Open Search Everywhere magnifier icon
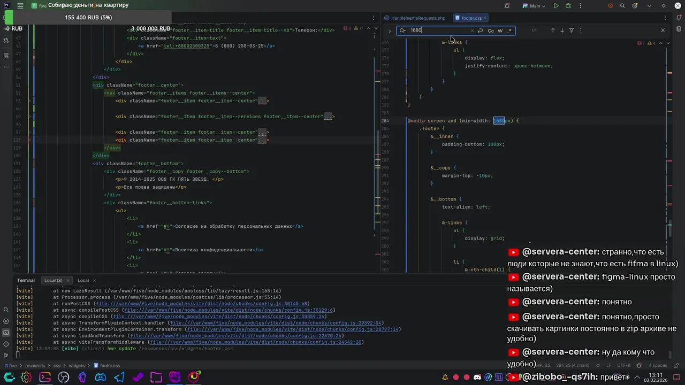The width and height of the screenshot is (685, 385). click(622, 6)
